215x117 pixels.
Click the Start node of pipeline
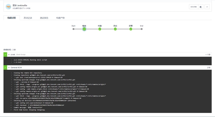click(x=73, y=29)
